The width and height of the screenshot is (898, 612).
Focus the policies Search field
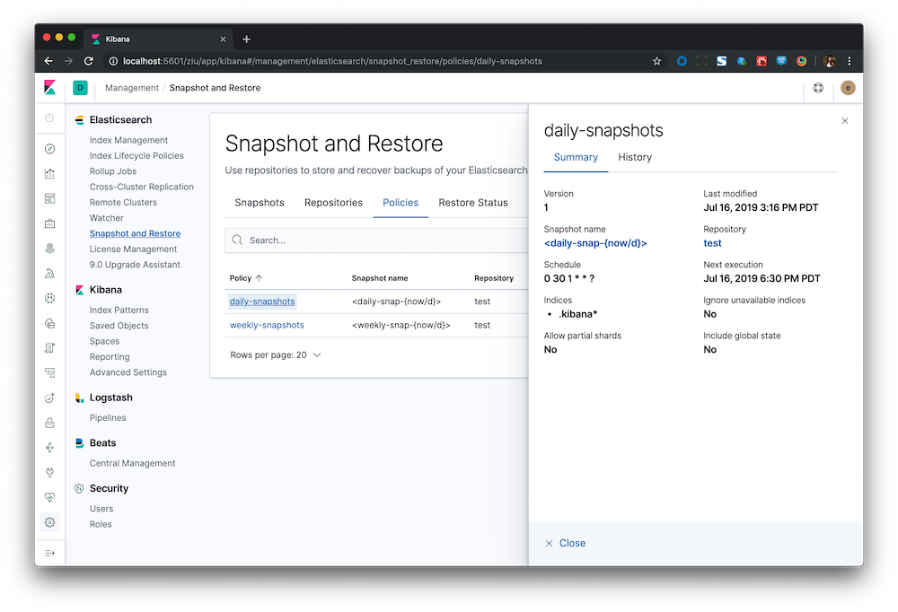(376, 240)
